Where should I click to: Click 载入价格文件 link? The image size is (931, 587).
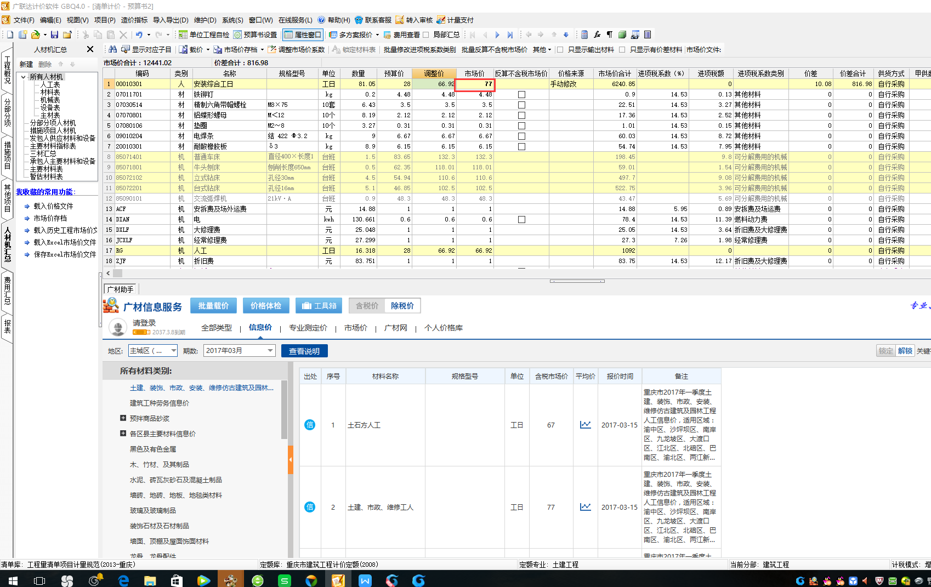tap(53, 206)
